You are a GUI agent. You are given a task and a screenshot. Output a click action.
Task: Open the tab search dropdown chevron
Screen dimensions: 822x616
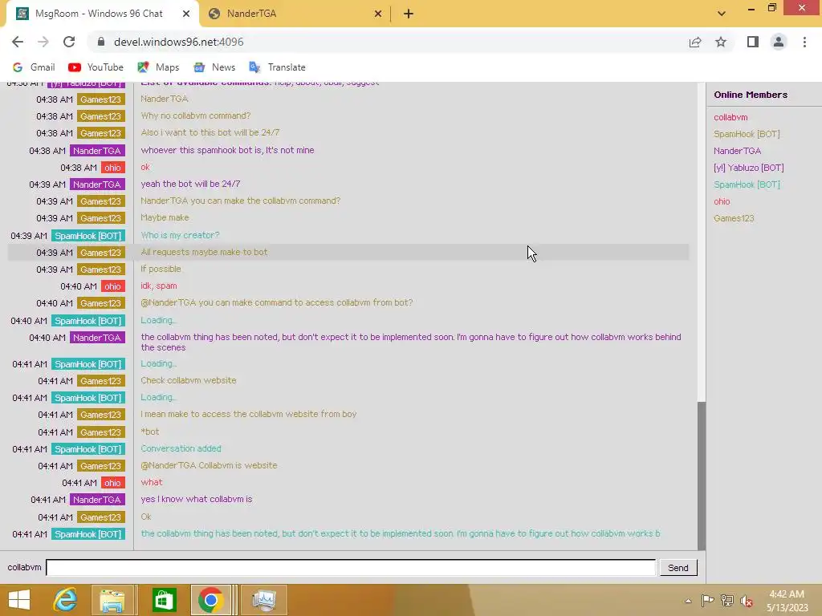722,14
